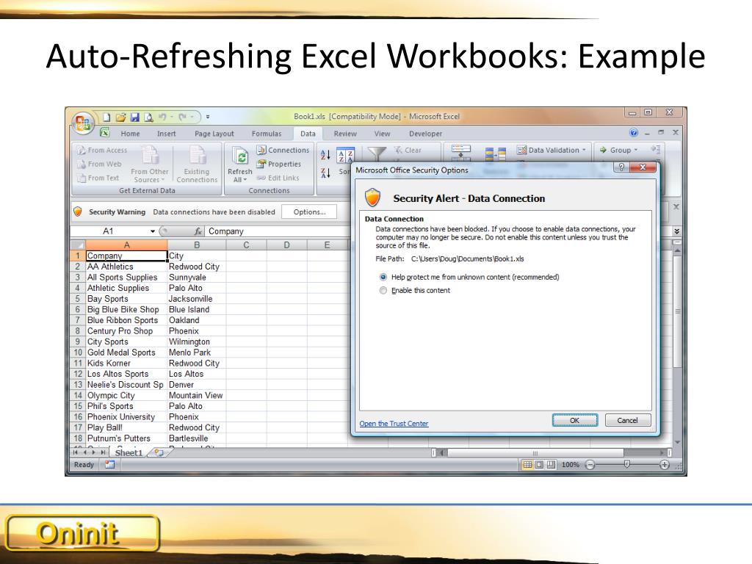Click the Options... button in security bar
The height and width of the screenshot is (564, 752).
coord(309,212)
